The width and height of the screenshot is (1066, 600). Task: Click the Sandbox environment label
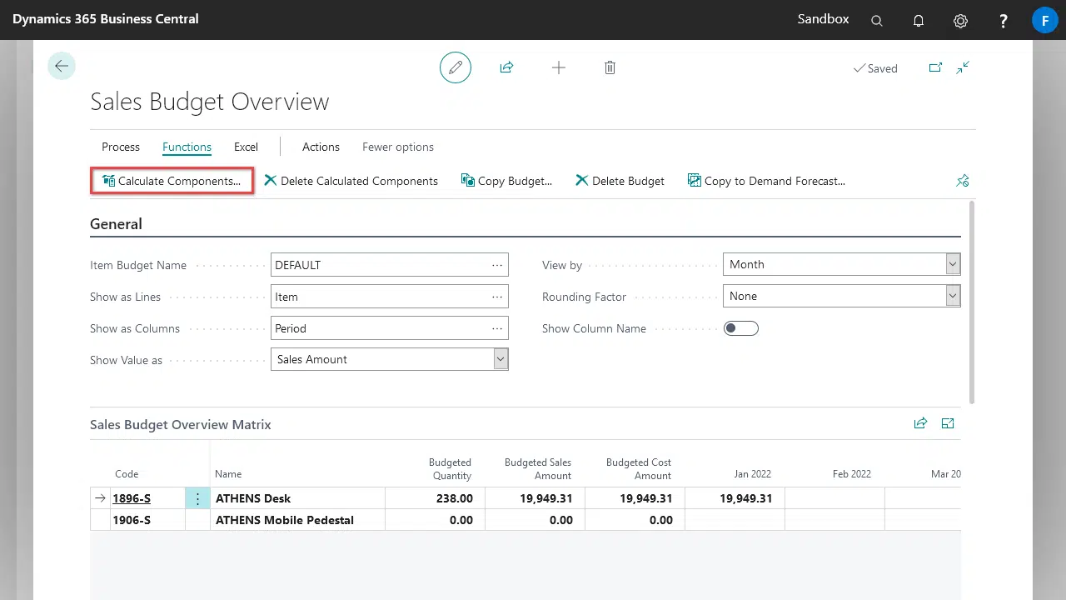click(823, 18)
